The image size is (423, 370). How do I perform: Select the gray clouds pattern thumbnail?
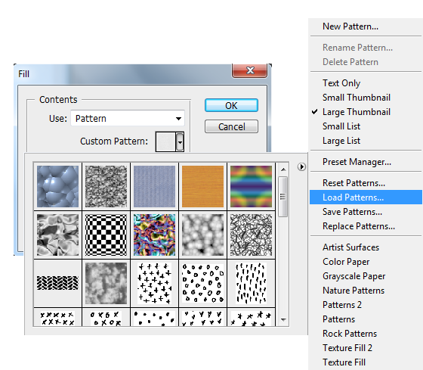106,283
